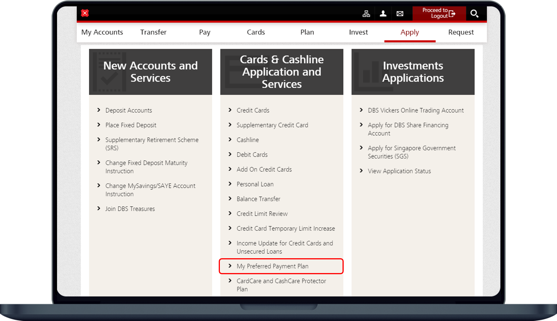Screen dimensions: 557x321
Task: Click chevron beside View Application Status
Action: 361,171
